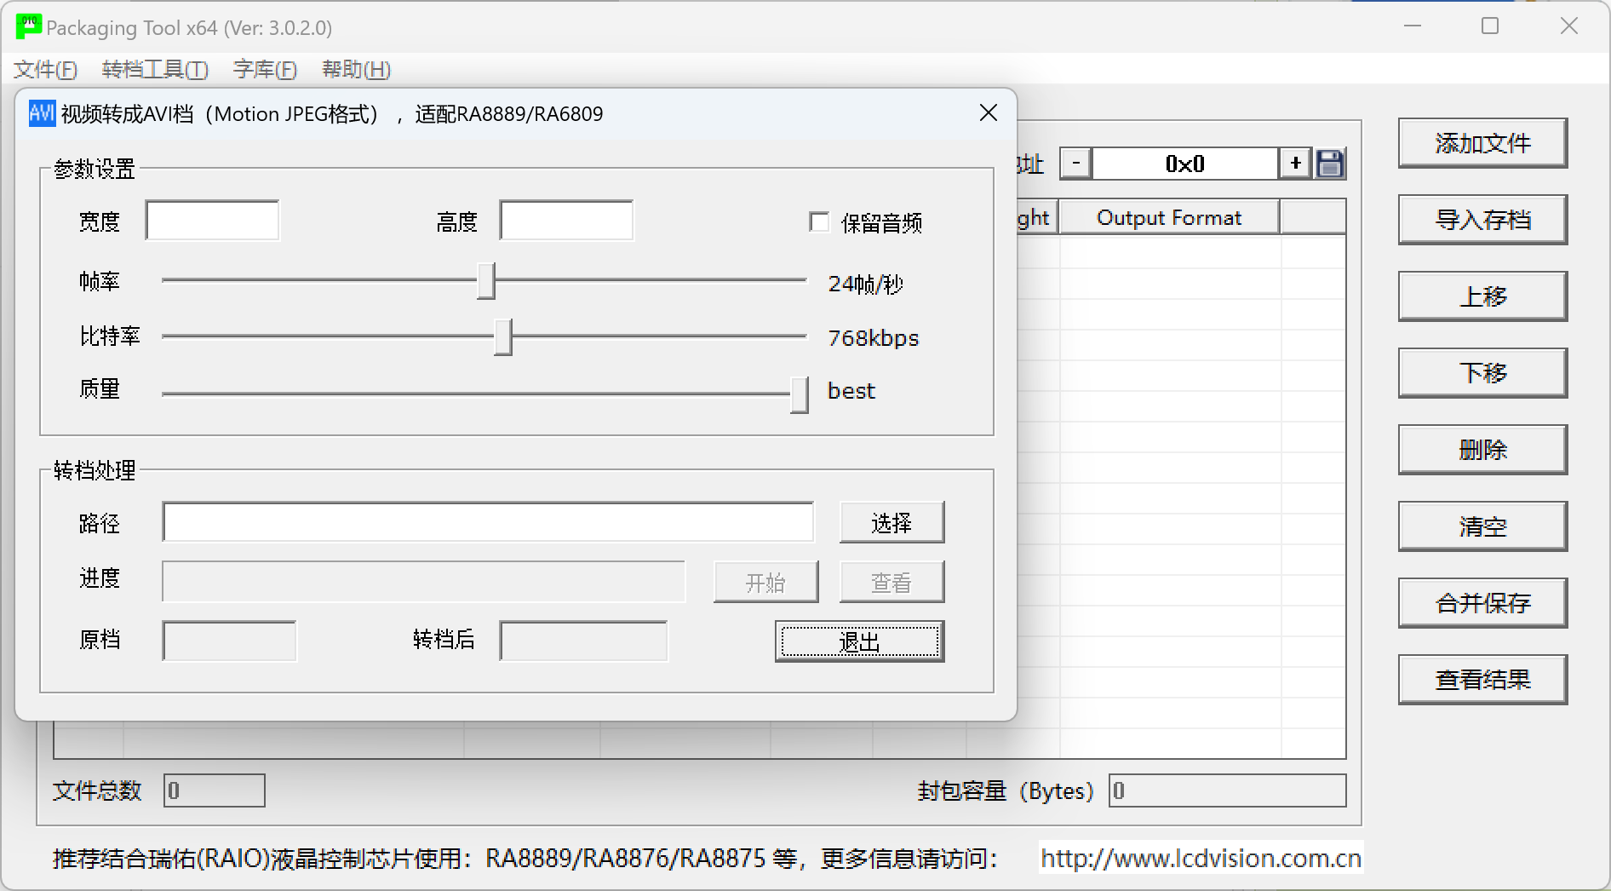1611x891 pixels.
Task: Click the save disk icon next to address
Action: click(1329, 164)
